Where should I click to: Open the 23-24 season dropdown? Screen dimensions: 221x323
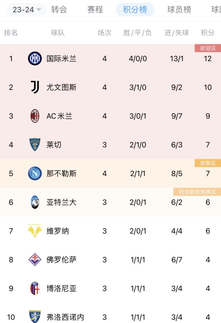(27, 10)
